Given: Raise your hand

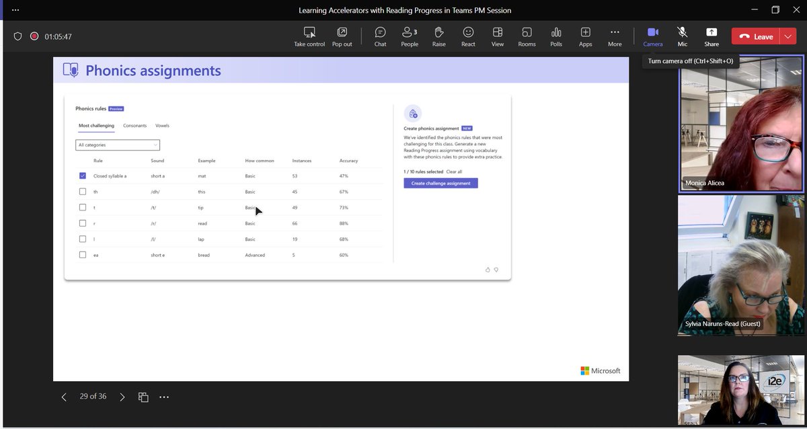Looking at the screenshot, I should pos(438,36).
